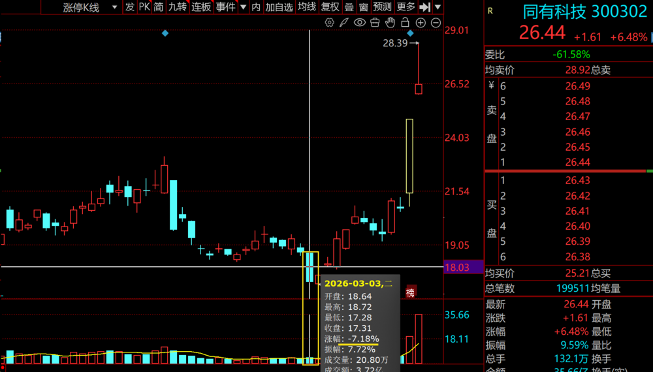653x372 pixels.
Task: Click the red 榜 marker on chart
Action: pyautogui.click(x=410, y=292)
